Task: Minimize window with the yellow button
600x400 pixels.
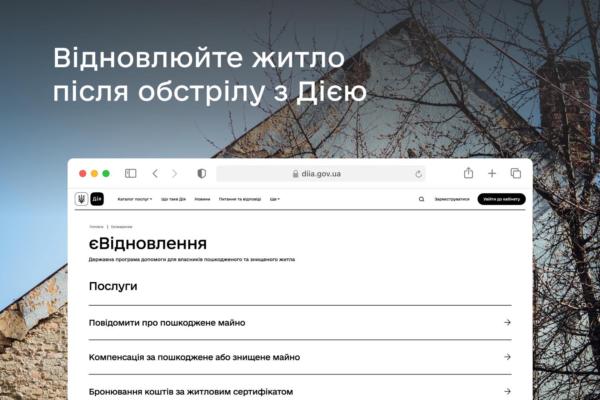Action: click(94, 173)
